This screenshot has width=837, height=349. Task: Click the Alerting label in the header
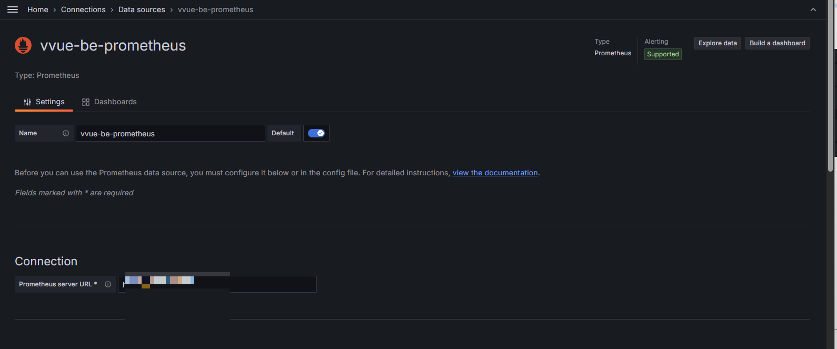[x=656, y=42]
